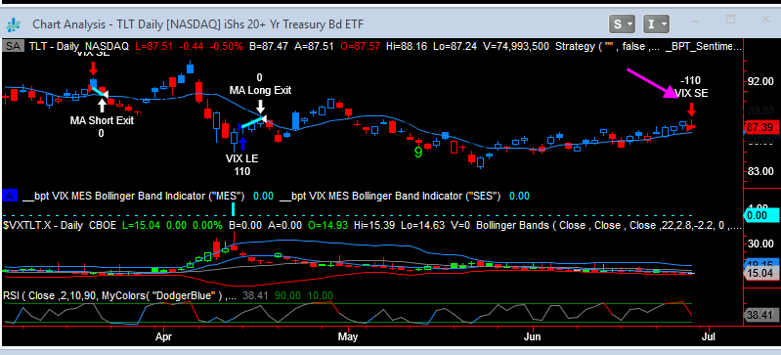Click the bpt VIX MES Bollinger Band Indicator ("MES") label
Image resolution: width=781 pixels, height=355 pixels.
133,196
